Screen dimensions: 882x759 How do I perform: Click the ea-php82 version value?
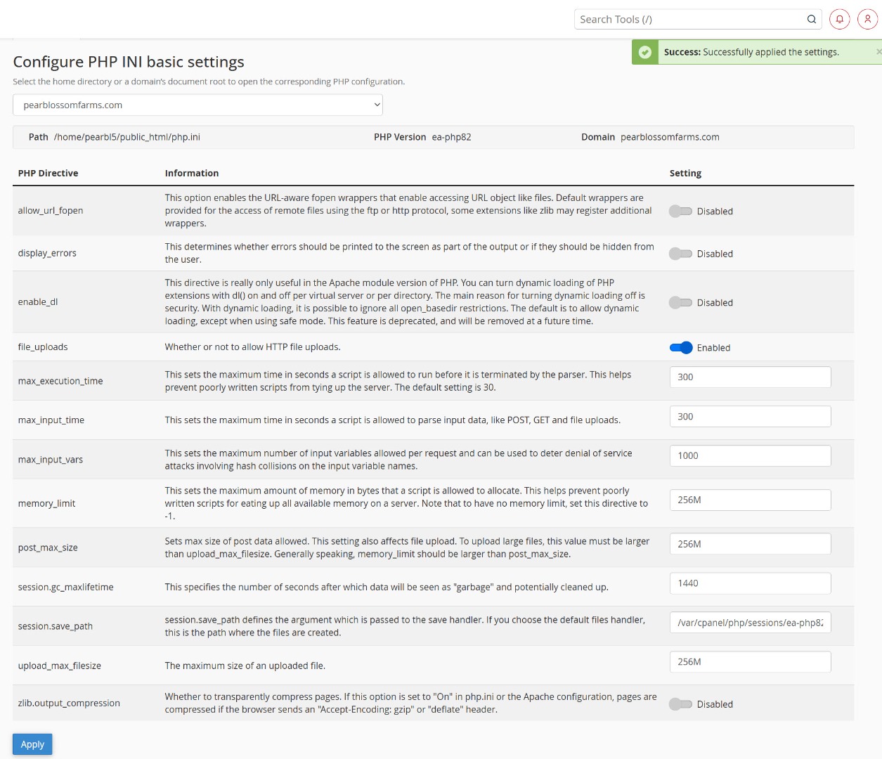coord(451,138)
